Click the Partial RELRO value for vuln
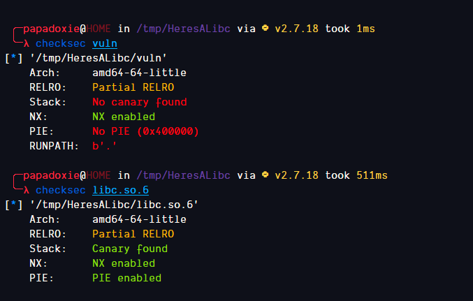The image size is (473, 301). [x=133, y=87]
